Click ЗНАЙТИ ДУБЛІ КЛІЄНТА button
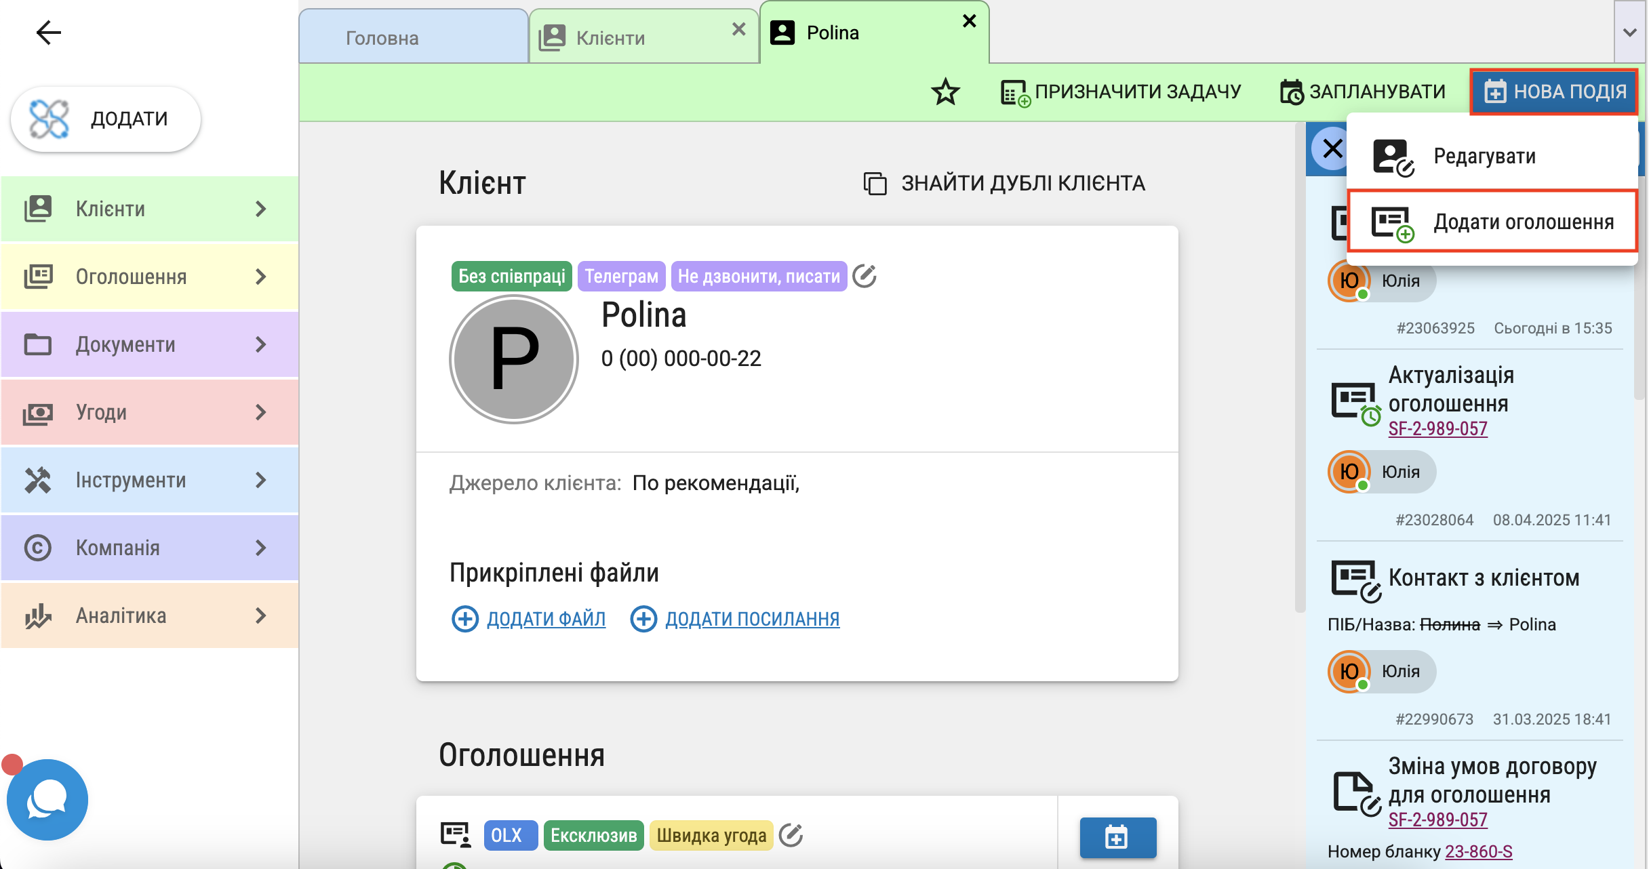The width and height of the screenshot is (1649, 869). (1004, 183)
